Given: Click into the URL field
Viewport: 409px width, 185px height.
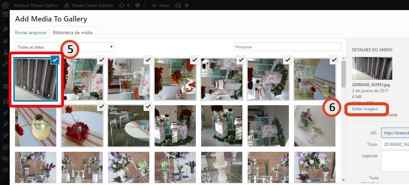Looking at the screenshot, I should (395, 133).
